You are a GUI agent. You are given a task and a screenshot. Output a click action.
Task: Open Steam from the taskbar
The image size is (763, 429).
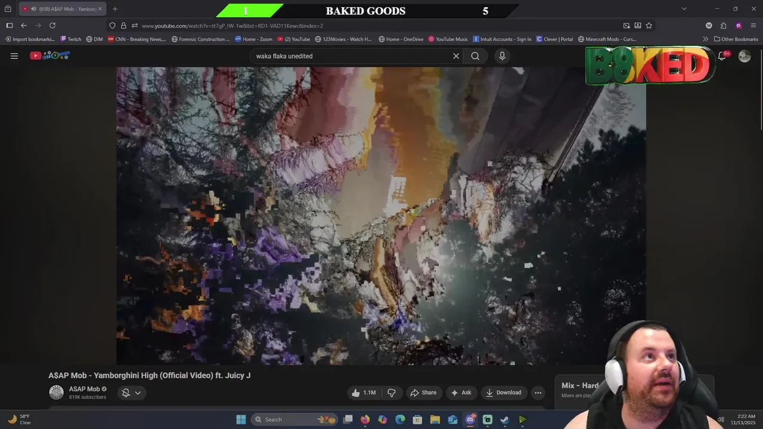[505, 419]
